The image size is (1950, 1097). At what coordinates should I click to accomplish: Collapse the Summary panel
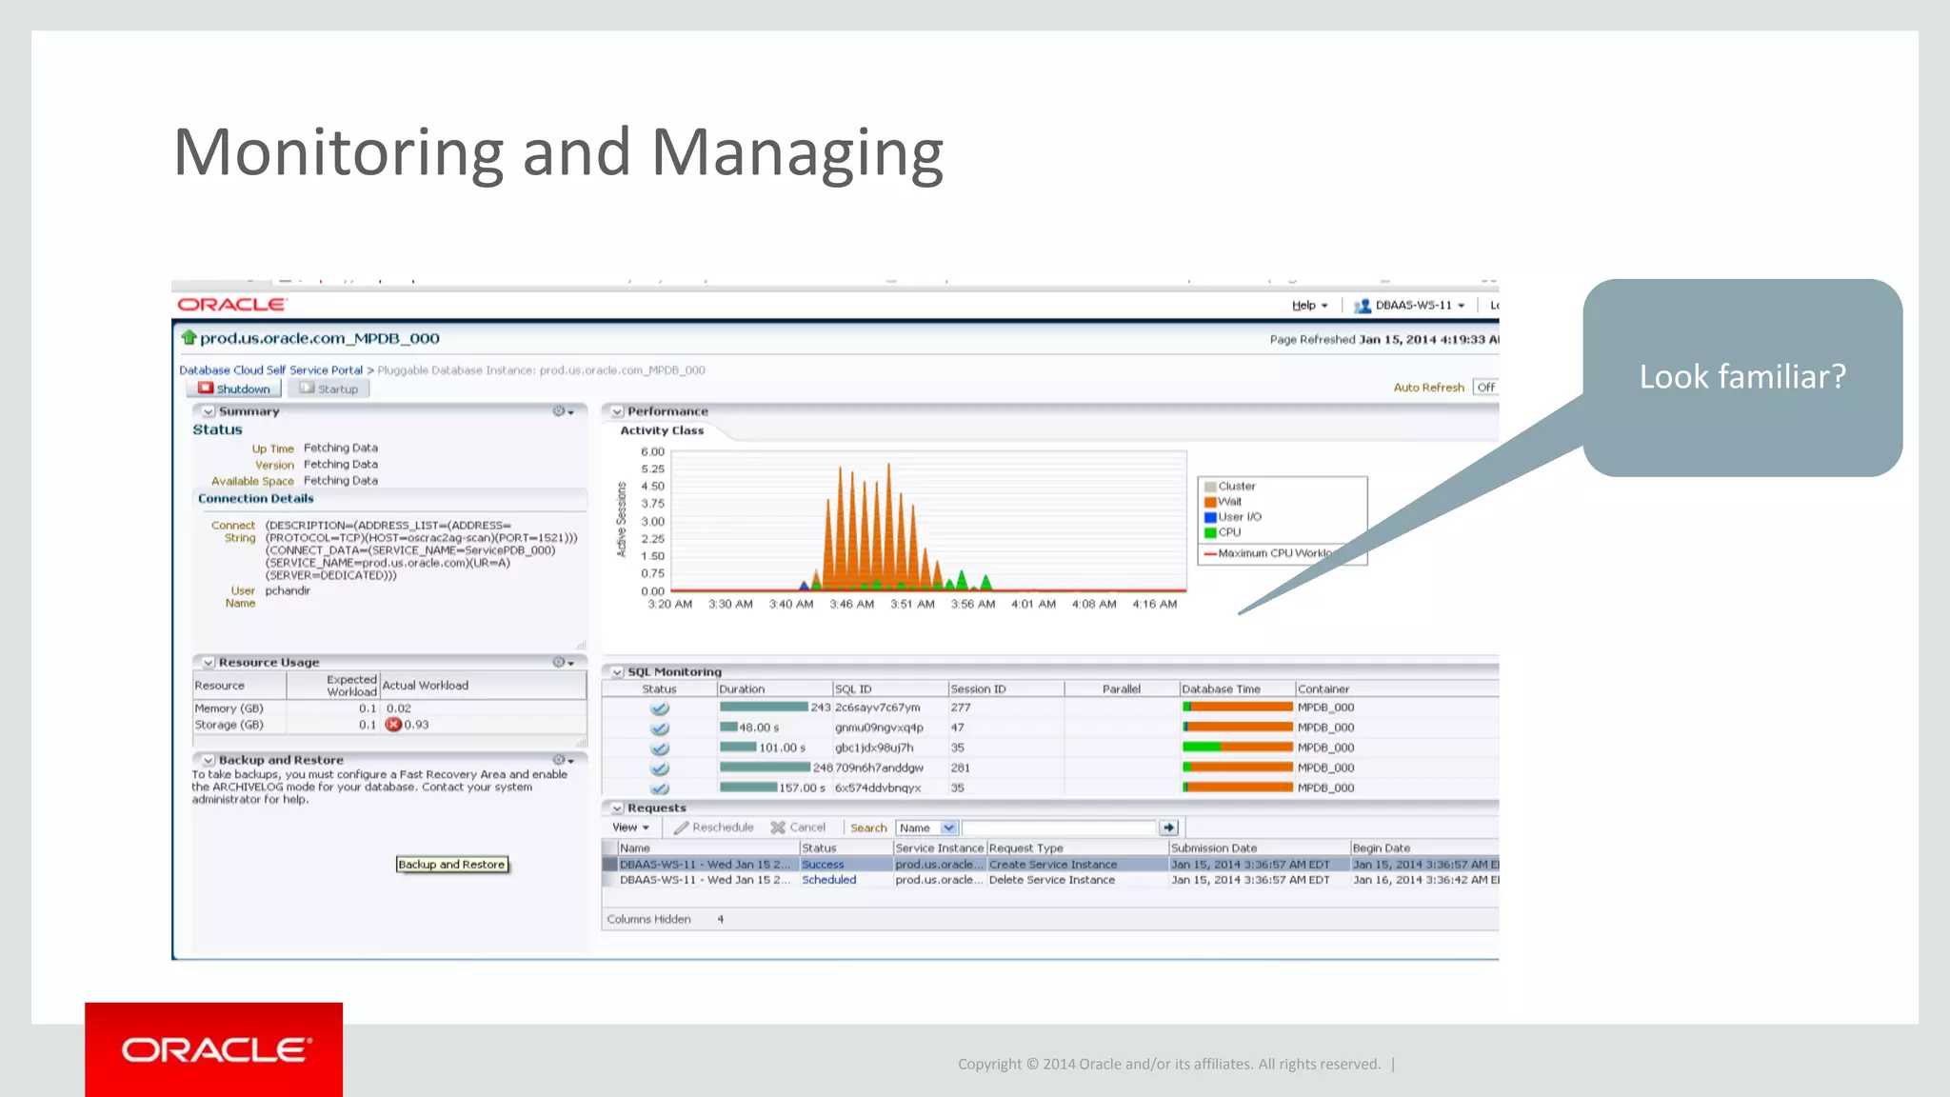[x=208, y=412]
